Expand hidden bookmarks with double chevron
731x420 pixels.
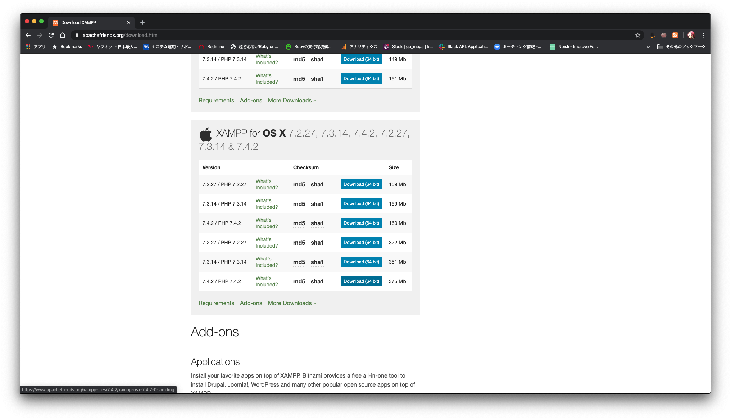point(648,47)
